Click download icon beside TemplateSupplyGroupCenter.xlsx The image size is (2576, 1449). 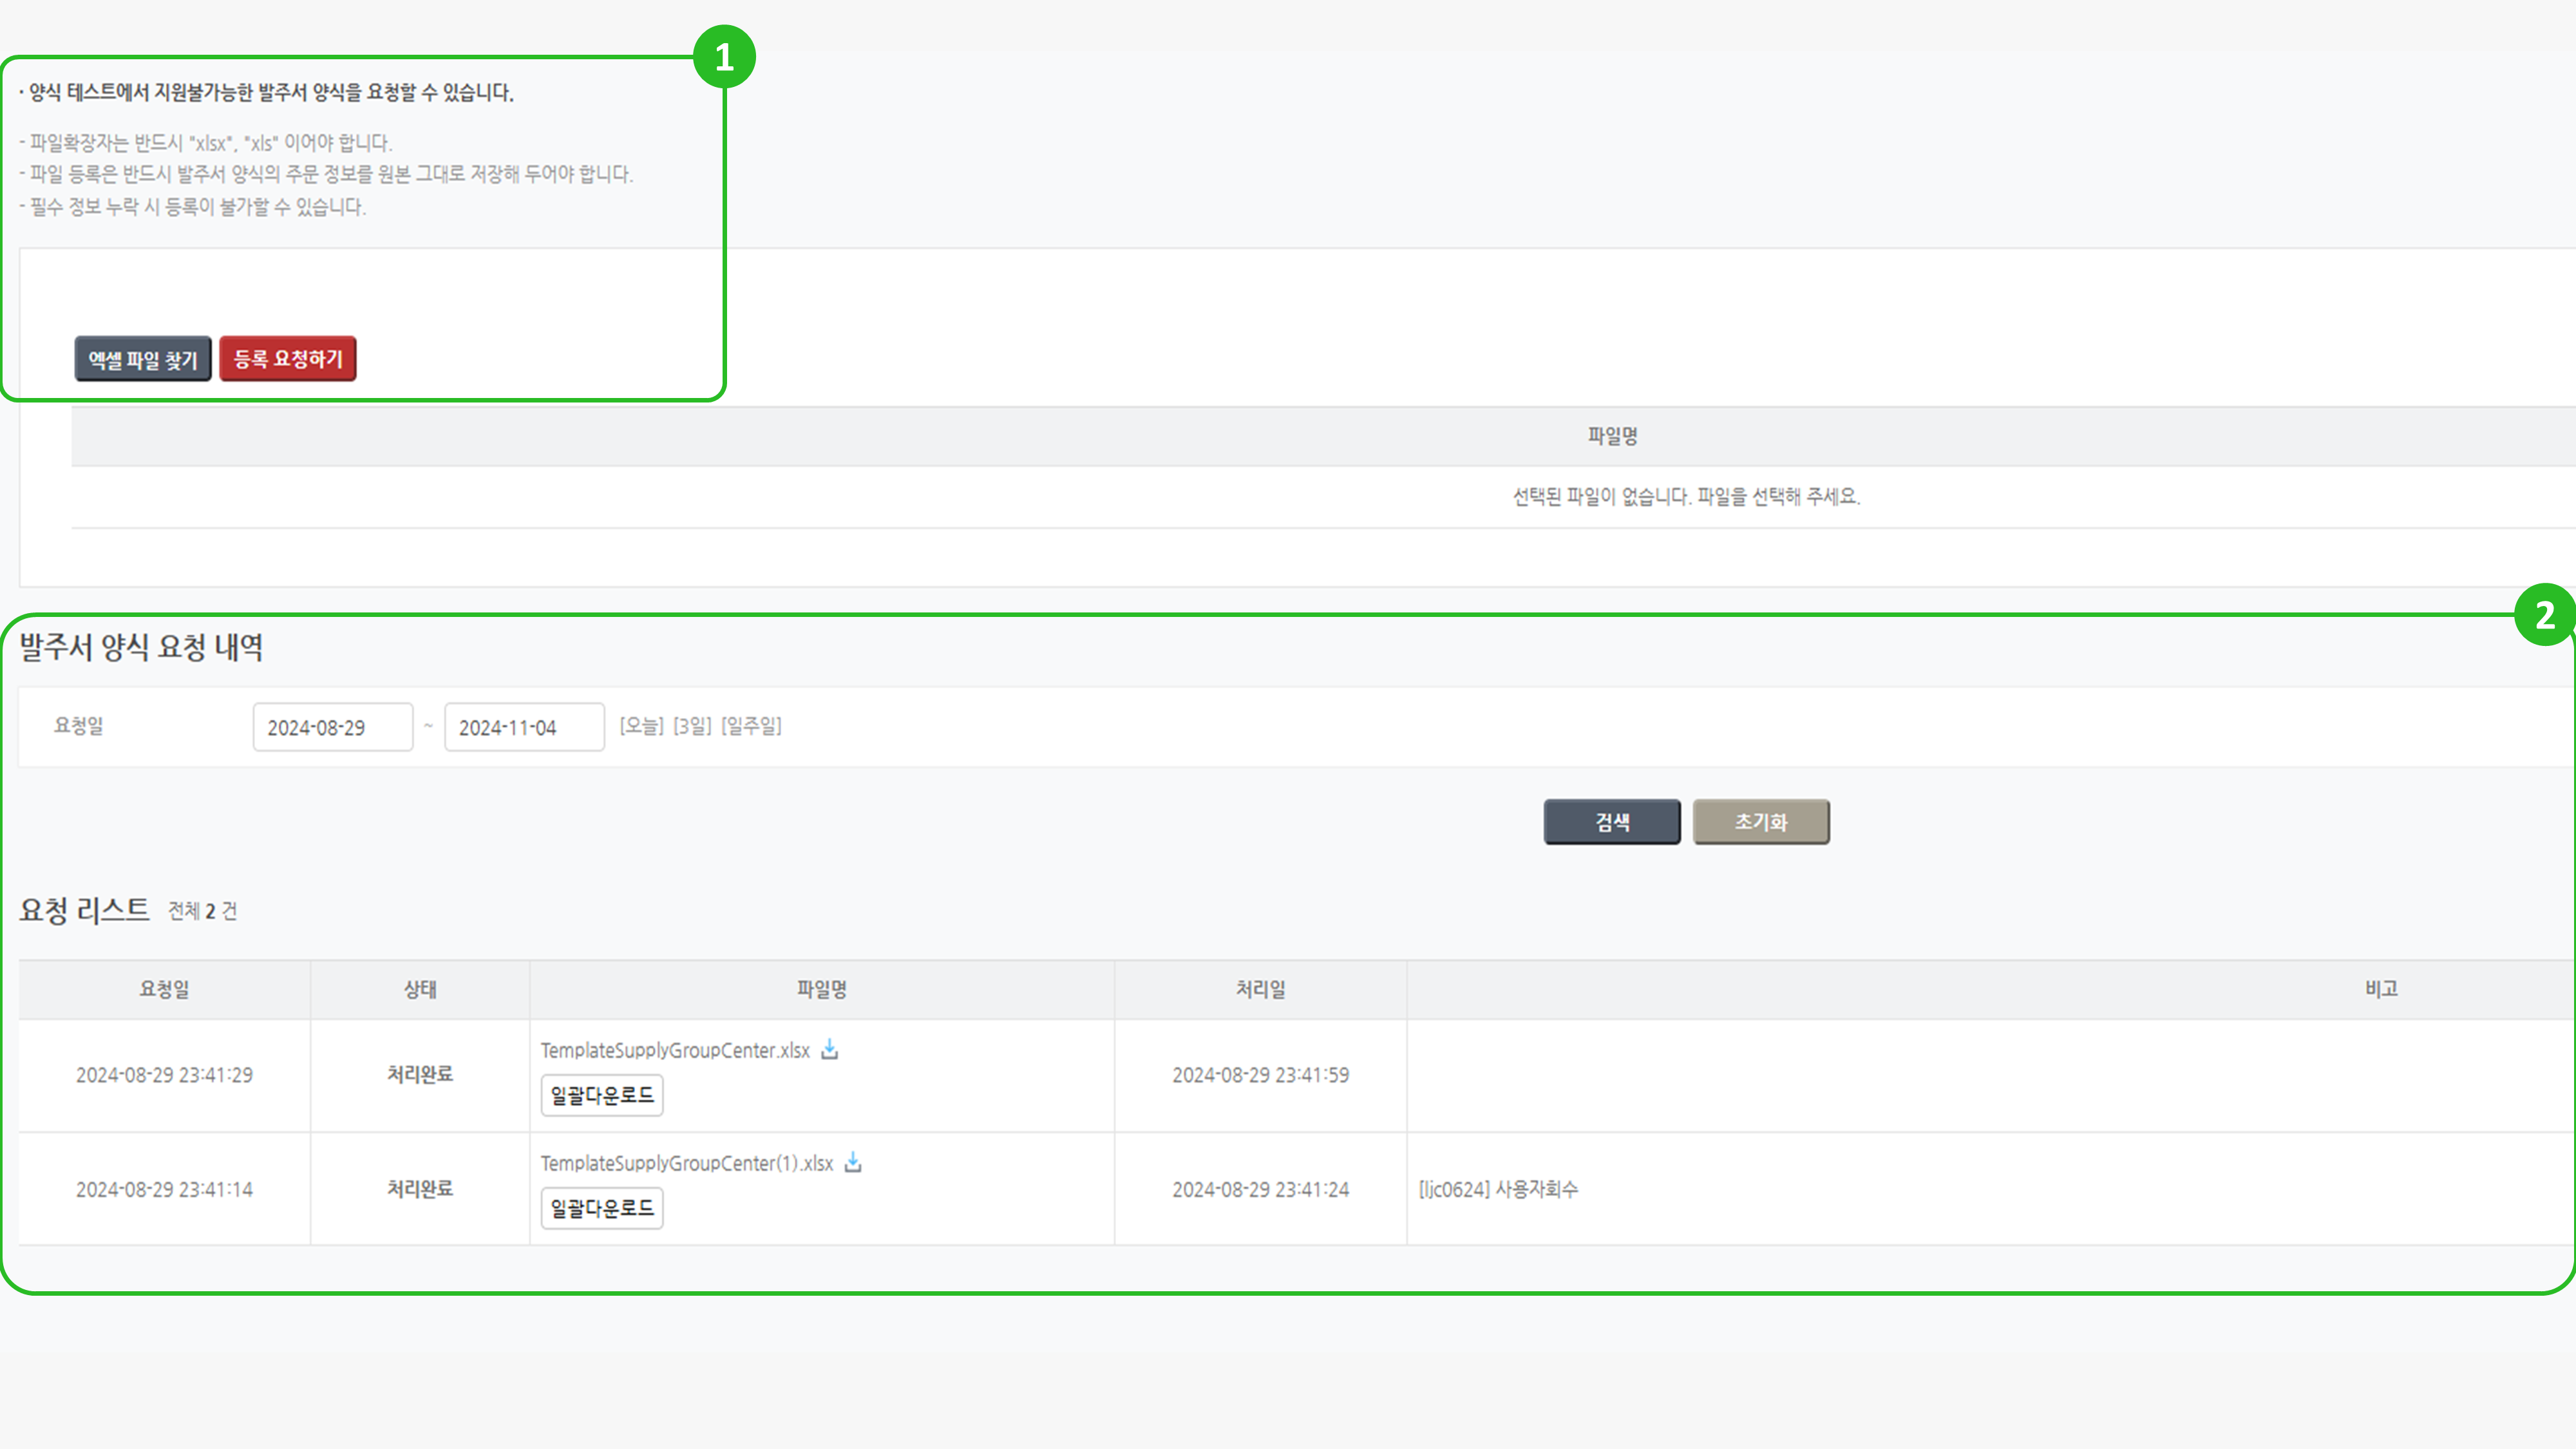pyautogui.click(x=829, y=1049)
